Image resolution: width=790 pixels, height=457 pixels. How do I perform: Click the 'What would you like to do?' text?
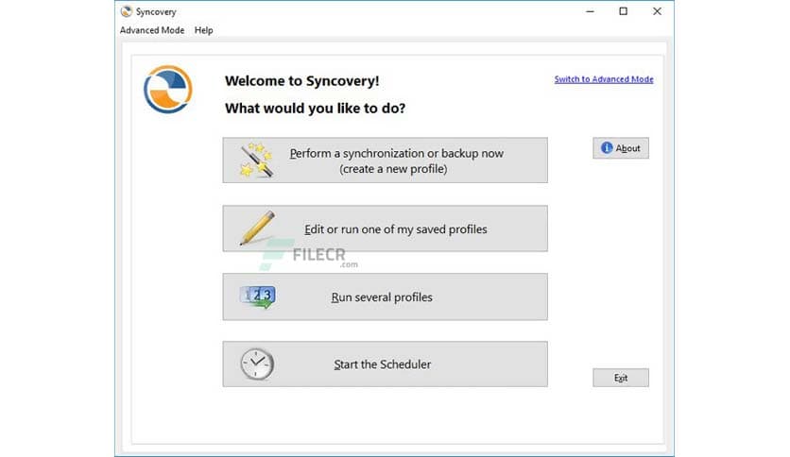pyautogui.click(x=315, y=109)
